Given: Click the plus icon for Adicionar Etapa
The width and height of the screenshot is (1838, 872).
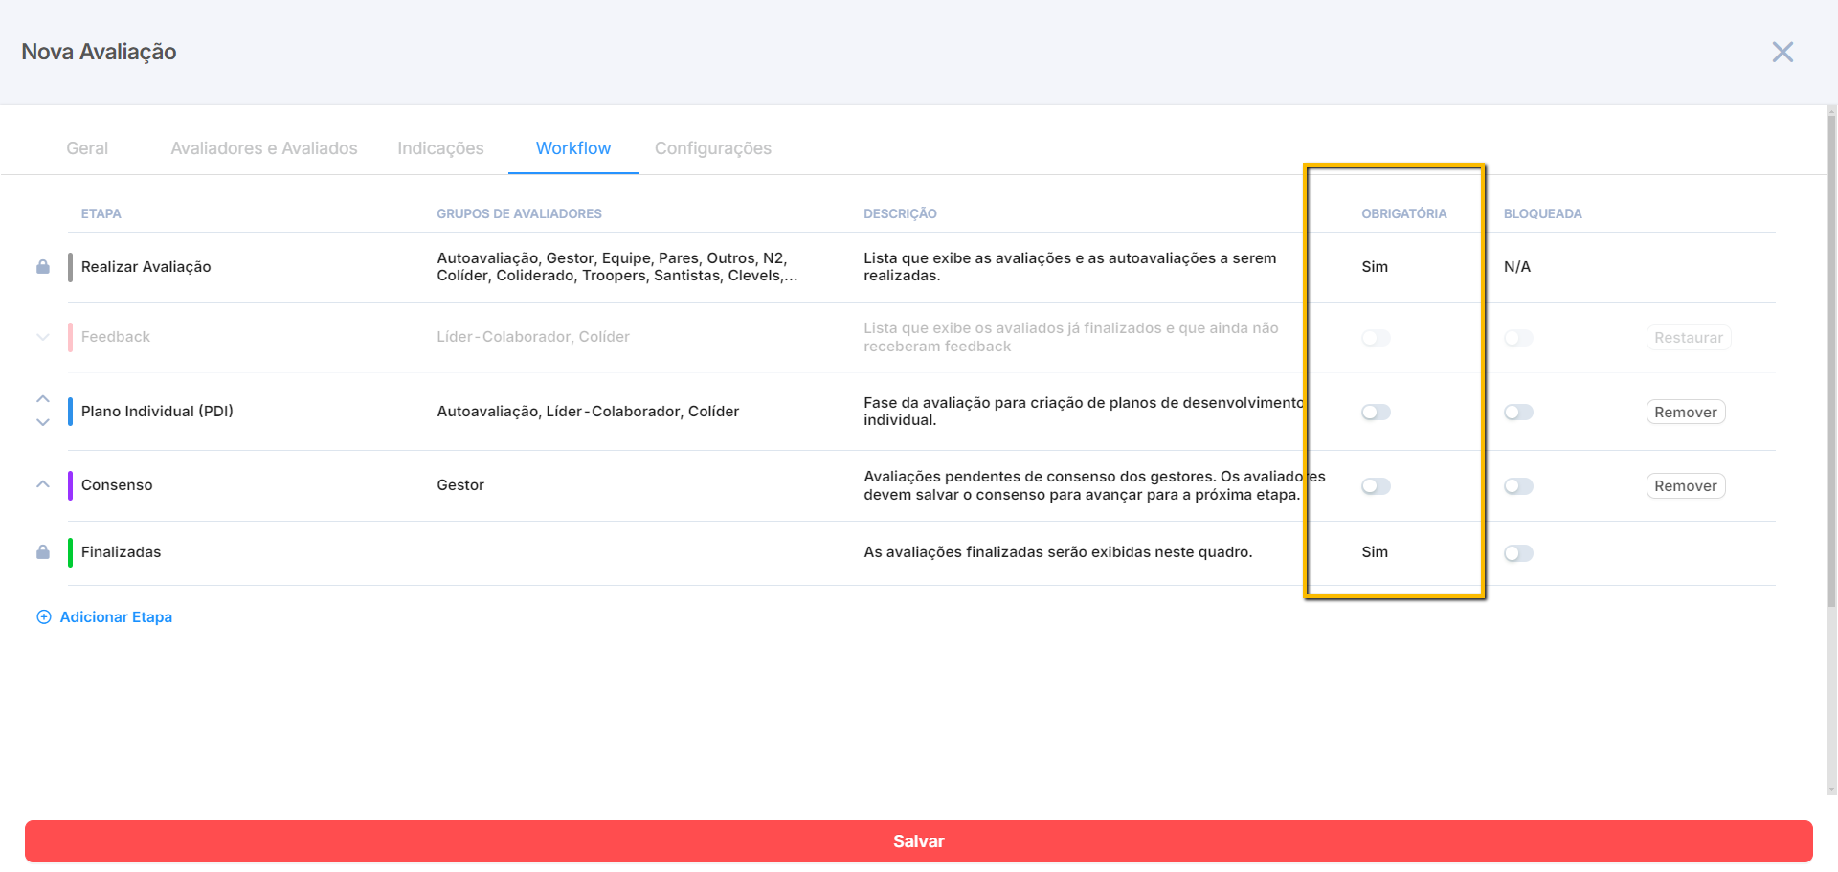Looking at the screenshot, I should click(x=44, y=617).
